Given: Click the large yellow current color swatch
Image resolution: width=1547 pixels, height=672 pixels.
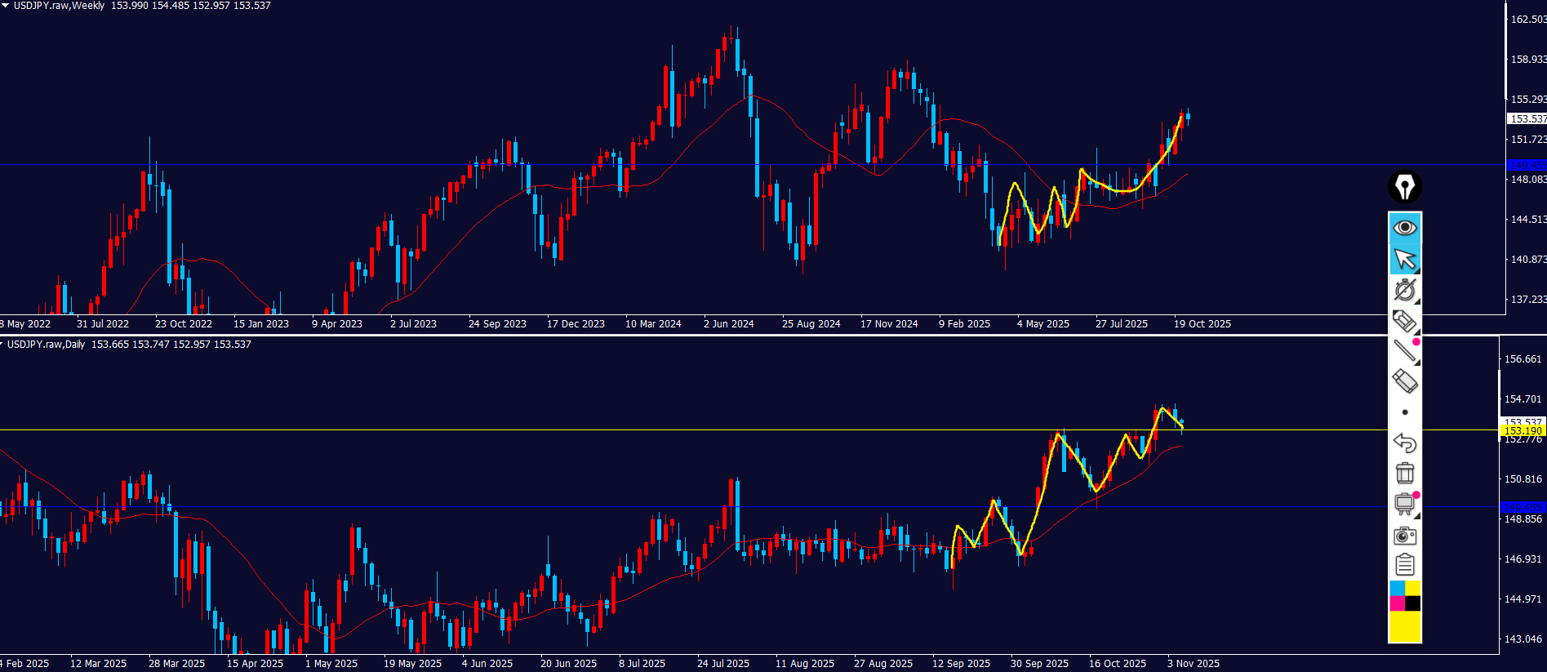Looking at the screenshot, I should (x=1404, y=626).
